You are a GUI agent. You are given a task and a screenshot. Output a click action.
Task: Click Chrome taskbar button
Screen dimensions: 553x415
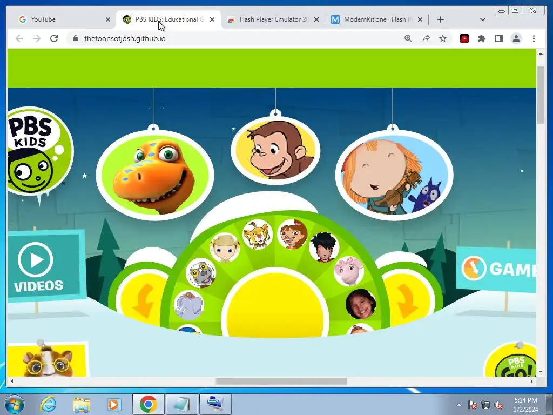(x=148, y=404)
